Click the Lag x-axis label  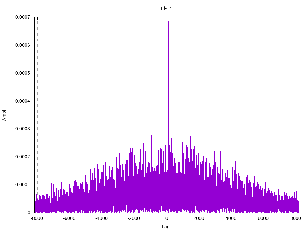tap(166, 227)
